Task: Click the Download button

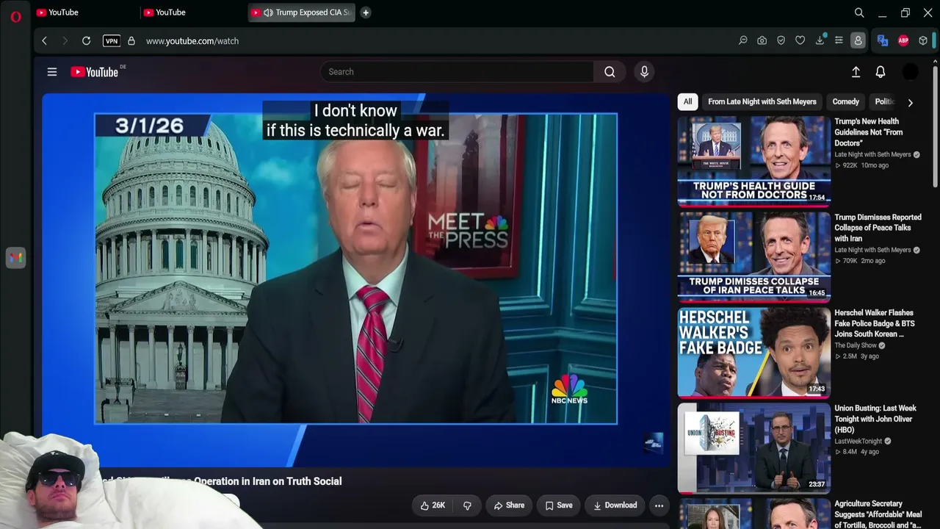Action: point(615,505)
